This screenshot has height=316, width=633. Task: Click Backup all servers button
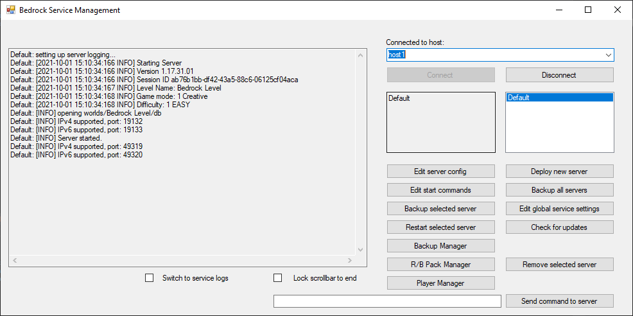(560, 190)
